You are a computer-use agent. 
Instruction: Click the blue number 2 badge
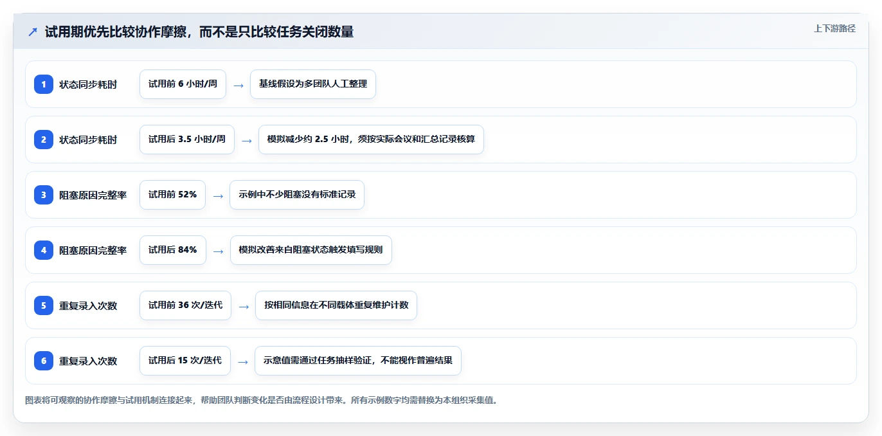44,140
